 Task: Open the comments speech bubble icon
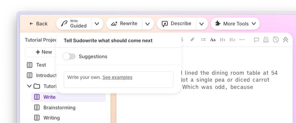click(x=256, y=40)
